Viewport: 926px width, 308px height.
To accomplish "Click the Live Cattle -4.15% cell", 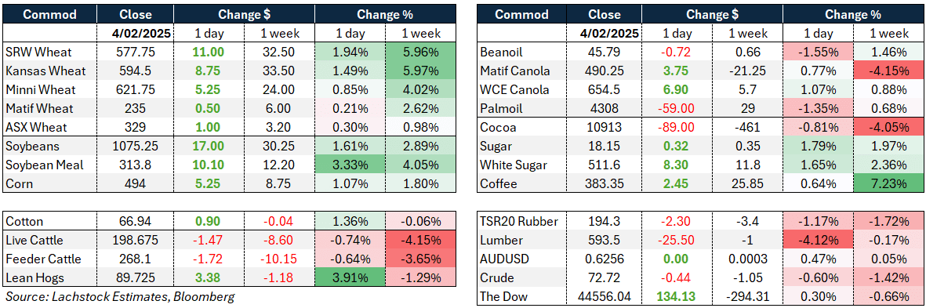I will tap(420, 240).
